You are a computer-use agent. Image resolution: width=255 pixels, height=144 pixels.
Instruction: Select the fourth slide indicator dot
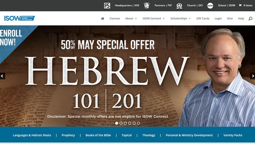pos(129,123)
